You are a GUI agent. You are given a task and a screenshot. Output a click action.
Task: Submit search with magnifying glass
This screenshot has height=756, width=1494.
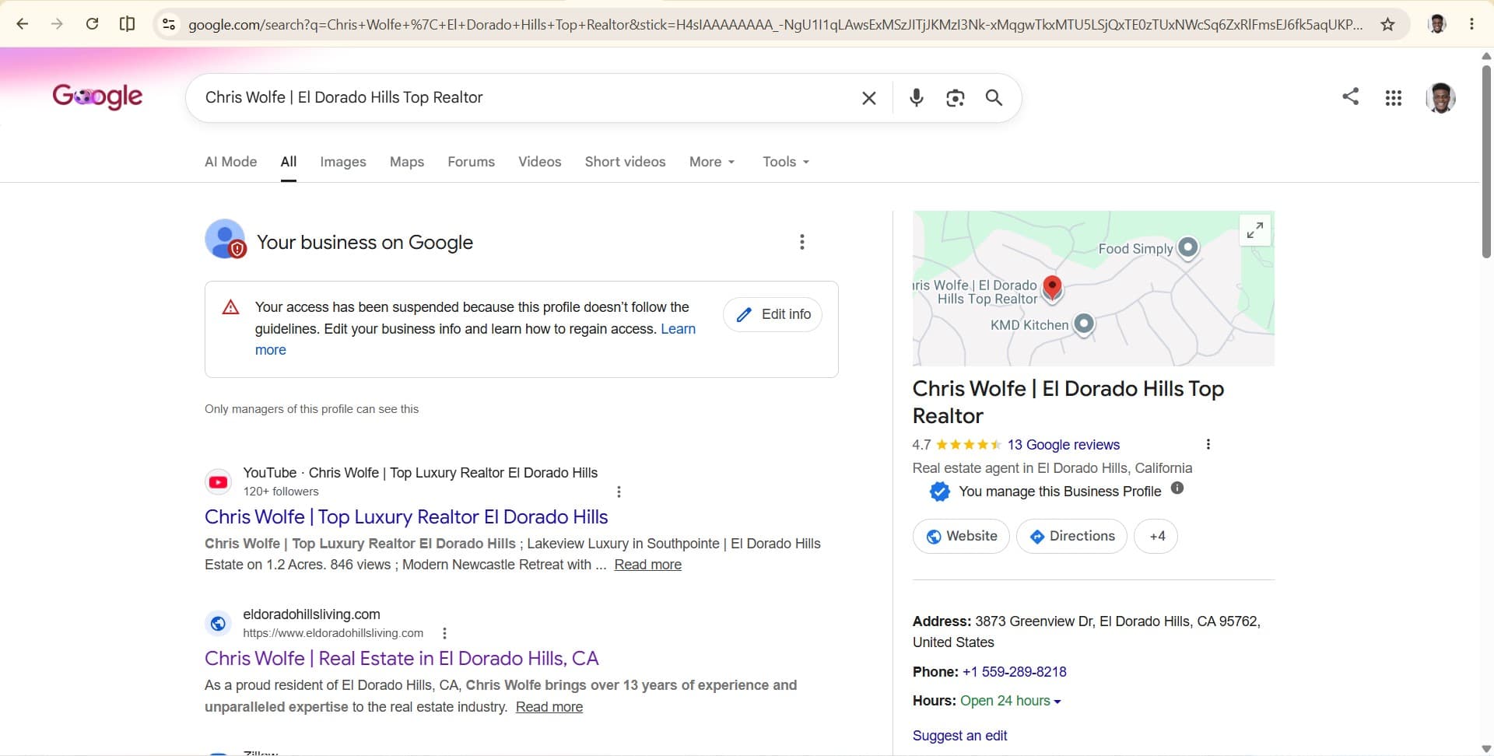click(994, 98)
